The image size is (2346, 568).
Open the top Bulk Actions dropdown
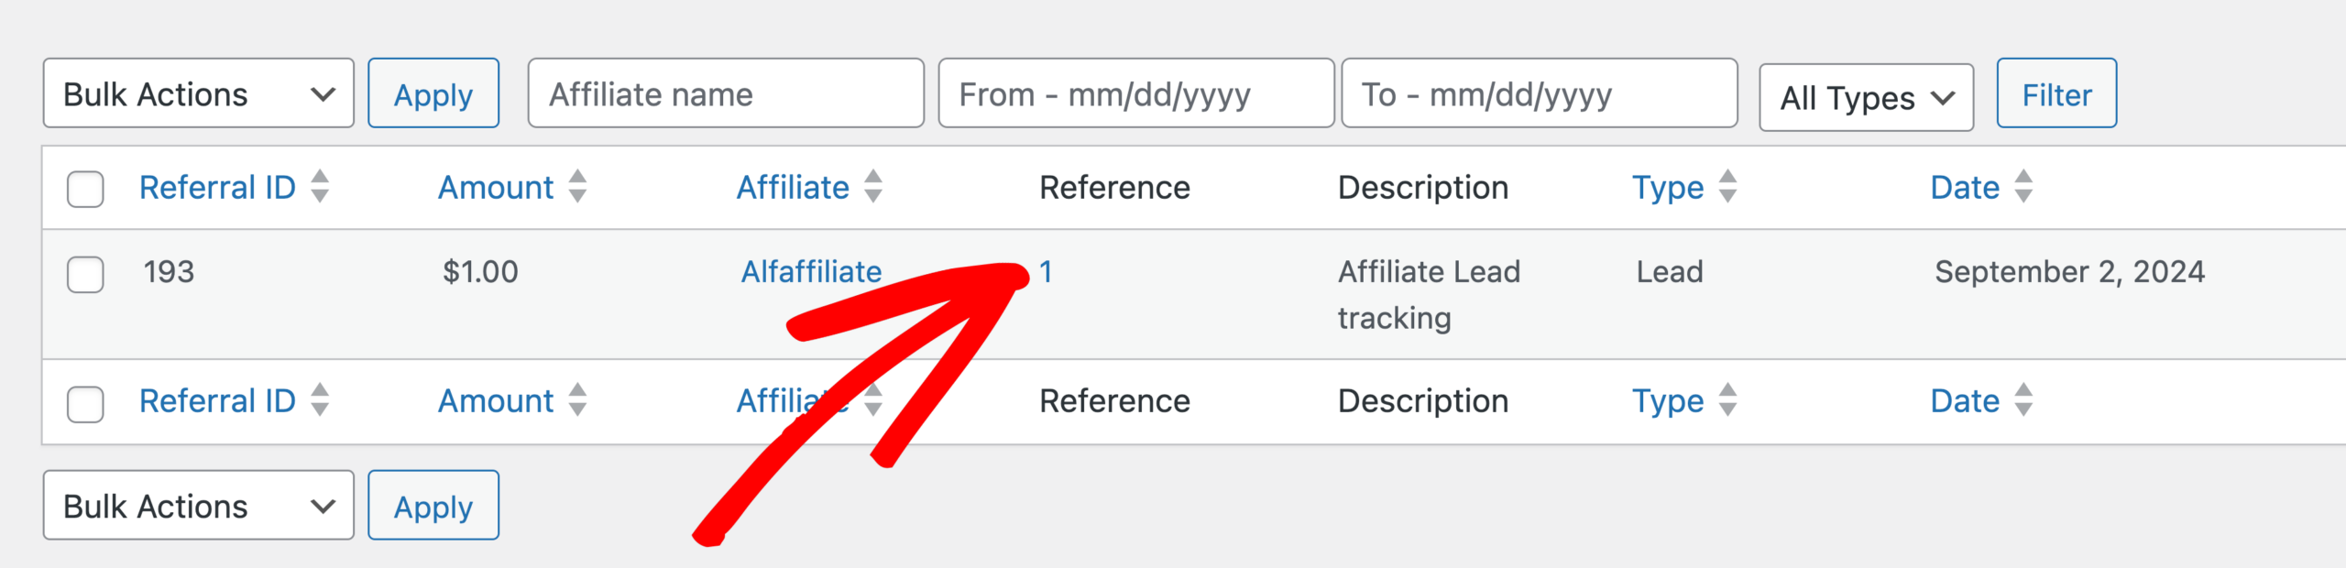(197, 93)
